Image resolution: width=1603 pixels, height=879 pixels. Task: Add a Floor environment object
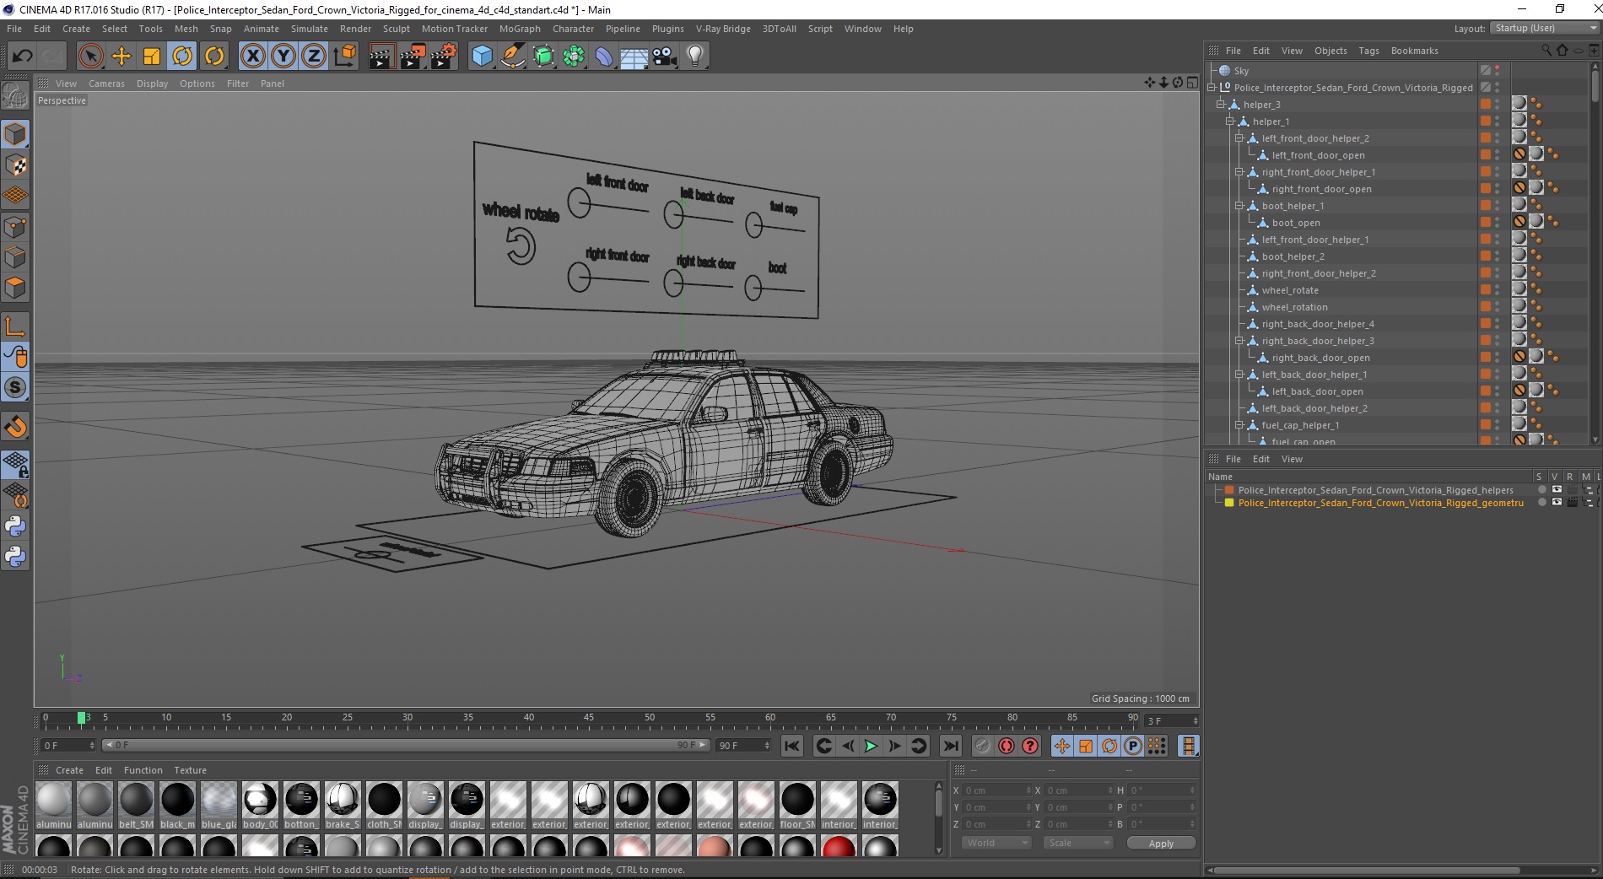tap(634, 56)
